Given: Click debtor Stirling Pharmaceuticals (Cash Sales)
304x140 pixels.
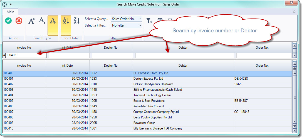Looking at the screenshot, I should point(158,90).
